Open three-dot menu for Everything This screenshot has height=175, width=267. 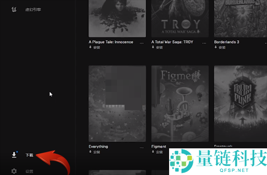[142, 147]
